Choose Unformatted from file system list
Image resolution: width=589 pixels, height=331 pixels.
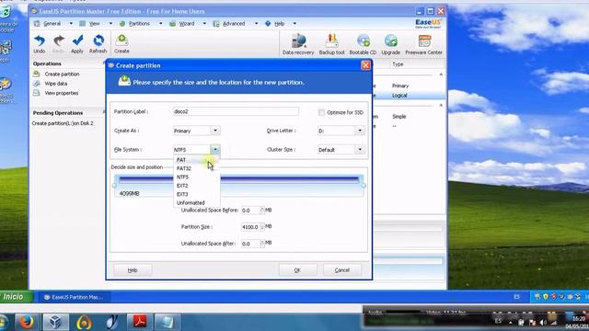click(x=196, y=203)
